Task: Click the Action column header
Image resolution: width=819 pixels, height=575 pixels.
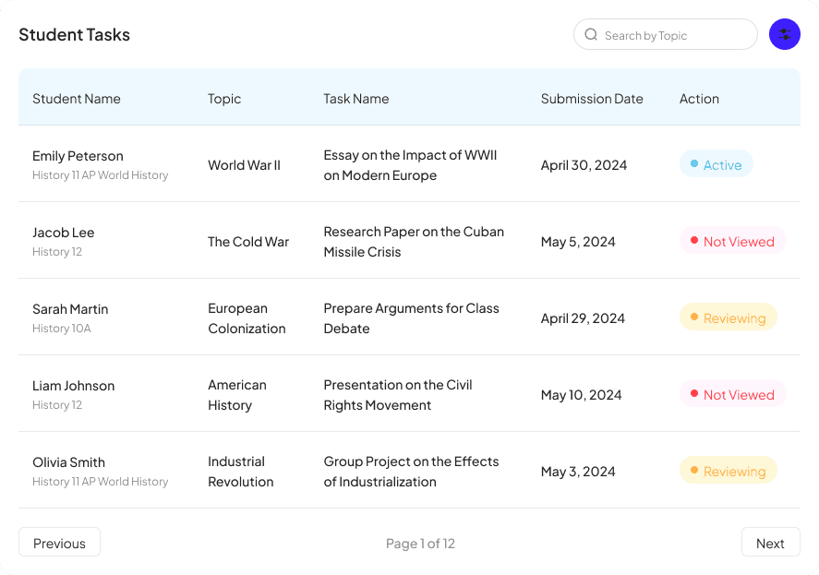Action: 699,99
